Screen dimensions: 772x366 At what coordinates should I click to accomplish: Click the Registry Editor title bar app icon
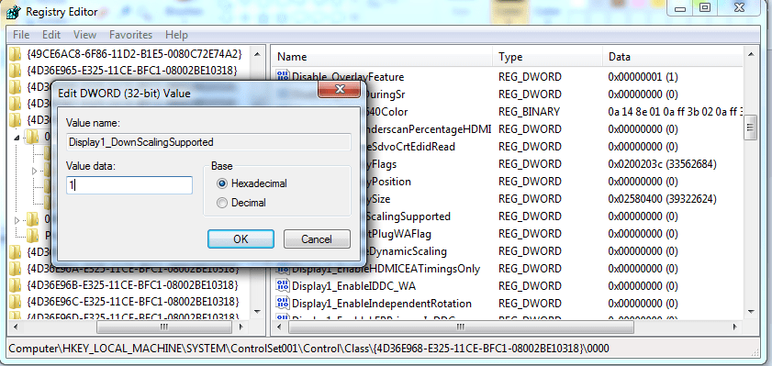coord(12,11)
